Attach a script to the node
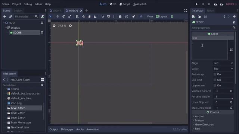239x134 pixels. point(42,16)
